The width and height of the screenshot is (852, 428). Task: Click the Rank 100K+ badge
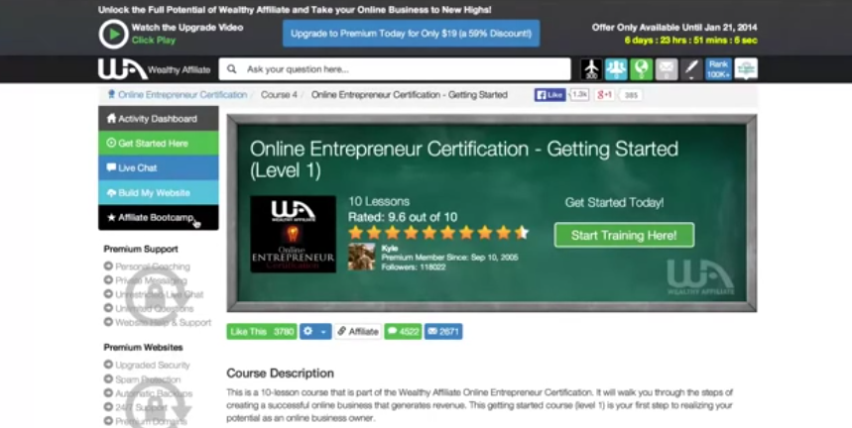[718, 69]
